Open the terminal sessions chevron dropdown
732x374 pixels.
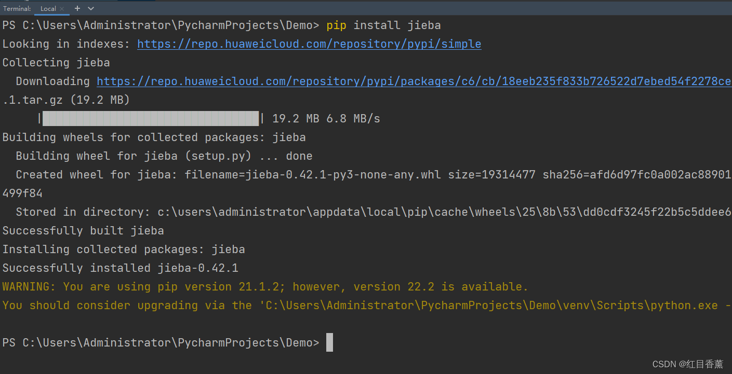(x=90, y=8)
